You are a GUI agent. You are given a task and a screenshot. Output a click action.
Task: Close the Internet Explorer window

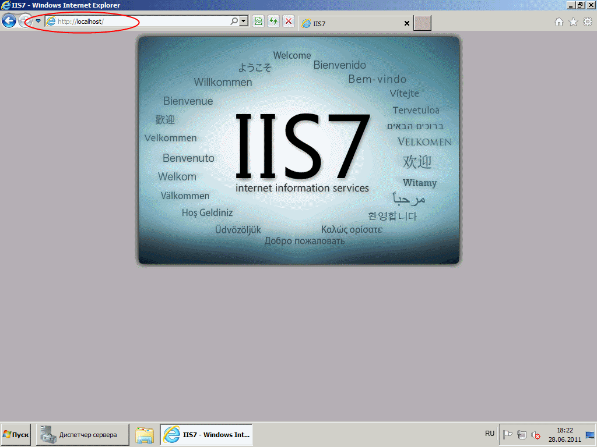[591, 5]
